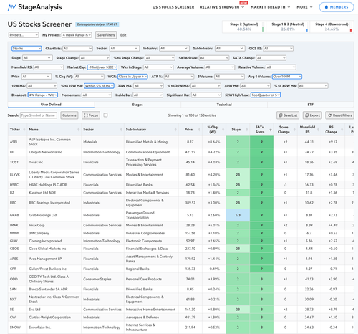Viewport: 358px width, 334px height.
Task: Click the Export button
Action: tap(312, 115)
